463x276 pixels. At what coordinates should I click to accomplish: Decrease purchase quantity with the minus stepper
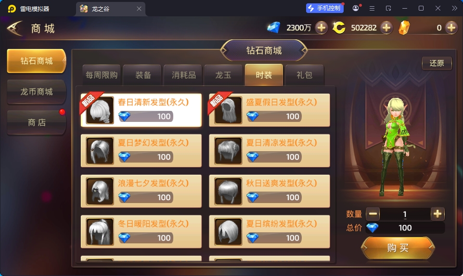[x=373, y=214]
